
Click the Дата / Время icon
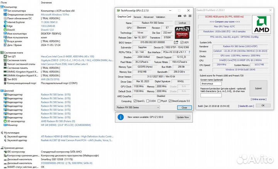5,45
